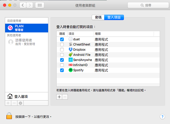This screenshot has width=170, height=124.
Task: Add a user account plus button
Action: (x=8, y=103)
